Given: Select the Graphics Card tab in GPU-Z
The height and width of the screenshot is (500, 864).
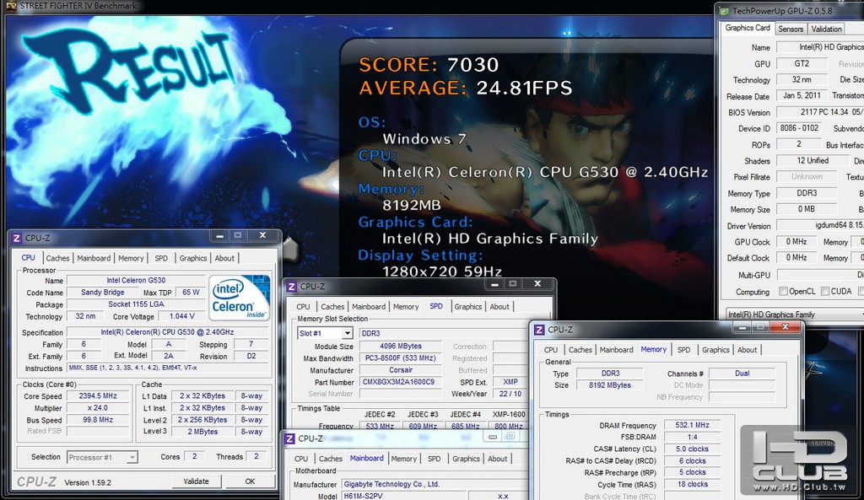Looking at the screenshot, I should coord(748,28).
